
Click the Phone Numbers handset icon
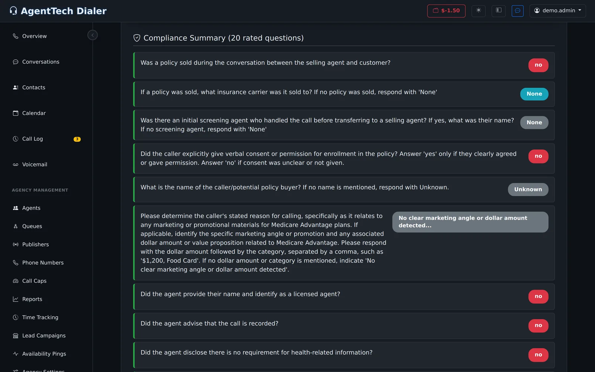(16, 263)
